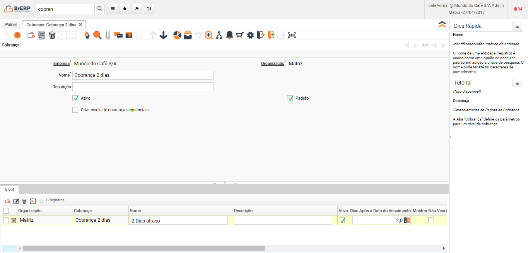The image size is (528, 253).
Task: Open the archive drawer icon
Action: click(188, 35)
